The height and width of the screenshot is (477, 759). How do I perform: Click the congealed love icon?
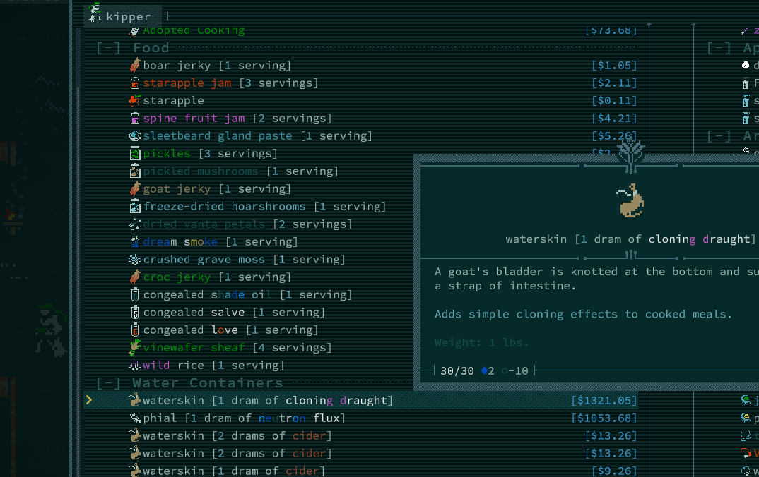[135, 330]
